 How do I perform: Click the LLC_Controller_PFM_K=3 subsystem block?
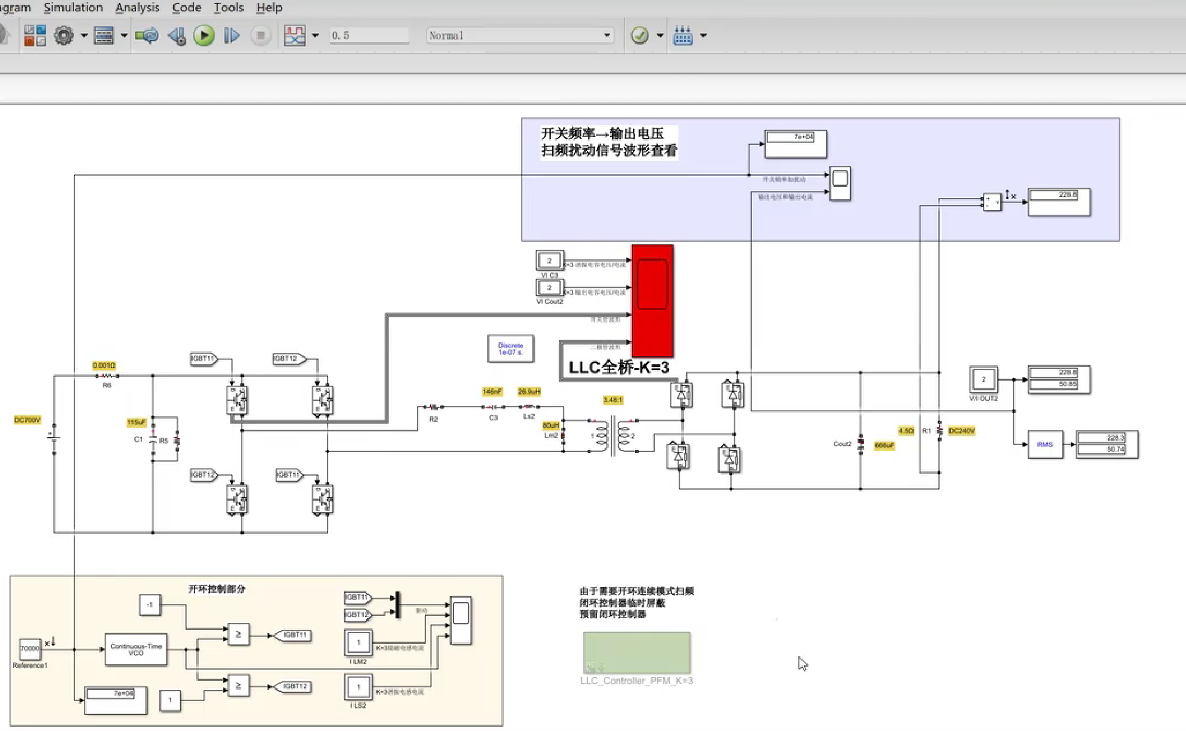pos(637,653)
